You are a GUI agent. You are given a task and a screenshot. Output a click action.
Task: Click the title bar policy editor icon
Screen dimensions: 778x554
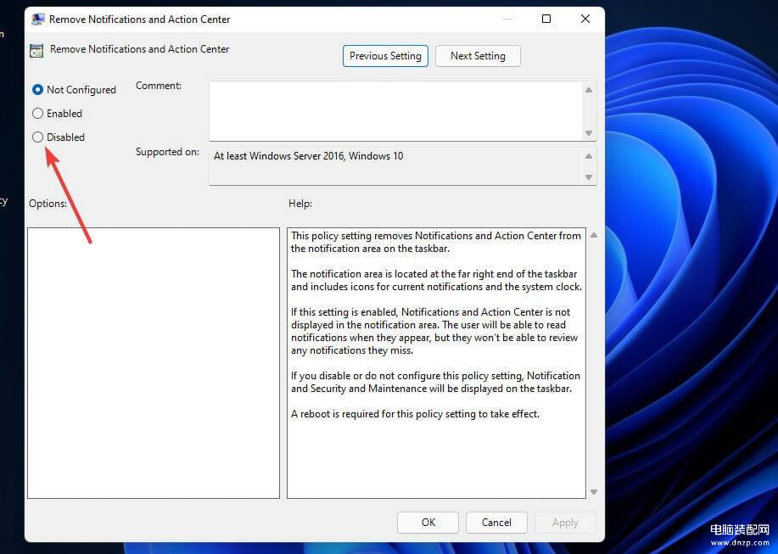click(38, 20)
